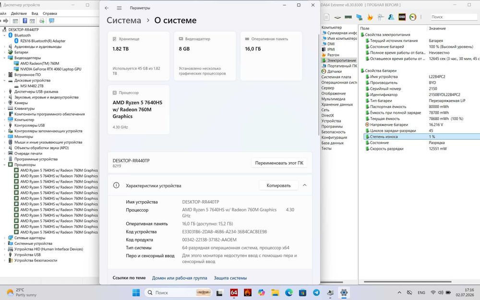This screenshot has height=300, width=480.
Task: Open the Memory benchmark icon in AIDA64 toolbar
Action: [x=348, y=17]
